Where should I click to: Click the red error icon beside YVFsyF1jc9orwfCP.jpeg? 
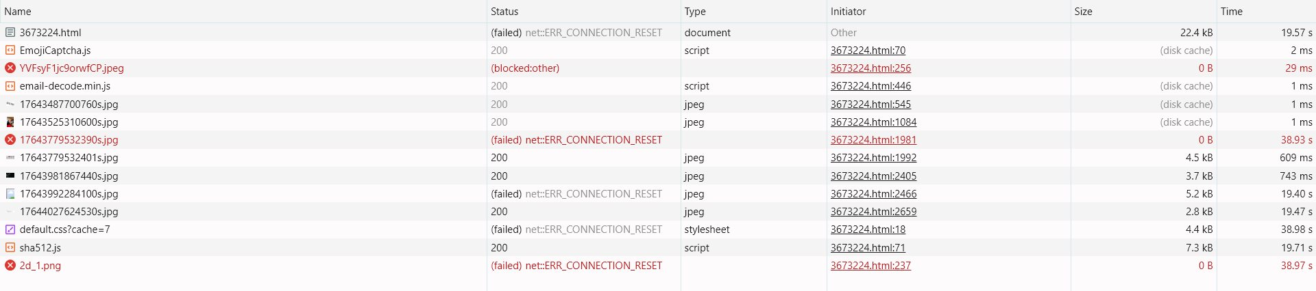click(10, 68)
